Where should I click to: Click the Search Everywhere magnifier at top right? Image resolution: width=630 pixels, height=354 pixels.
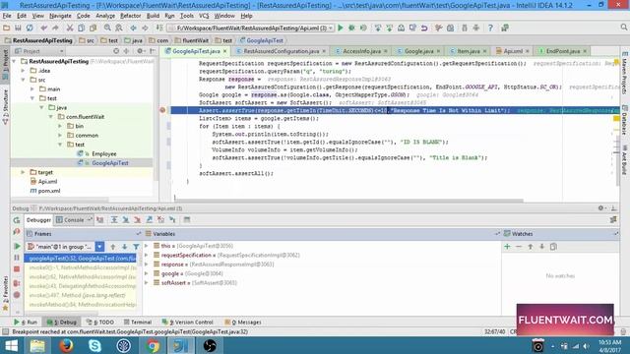click(623, 28)
